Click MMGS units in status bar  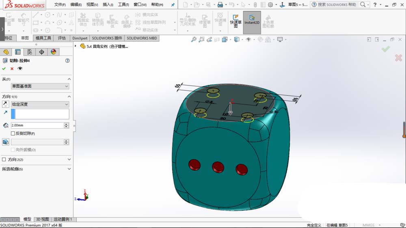pos(368,225)
